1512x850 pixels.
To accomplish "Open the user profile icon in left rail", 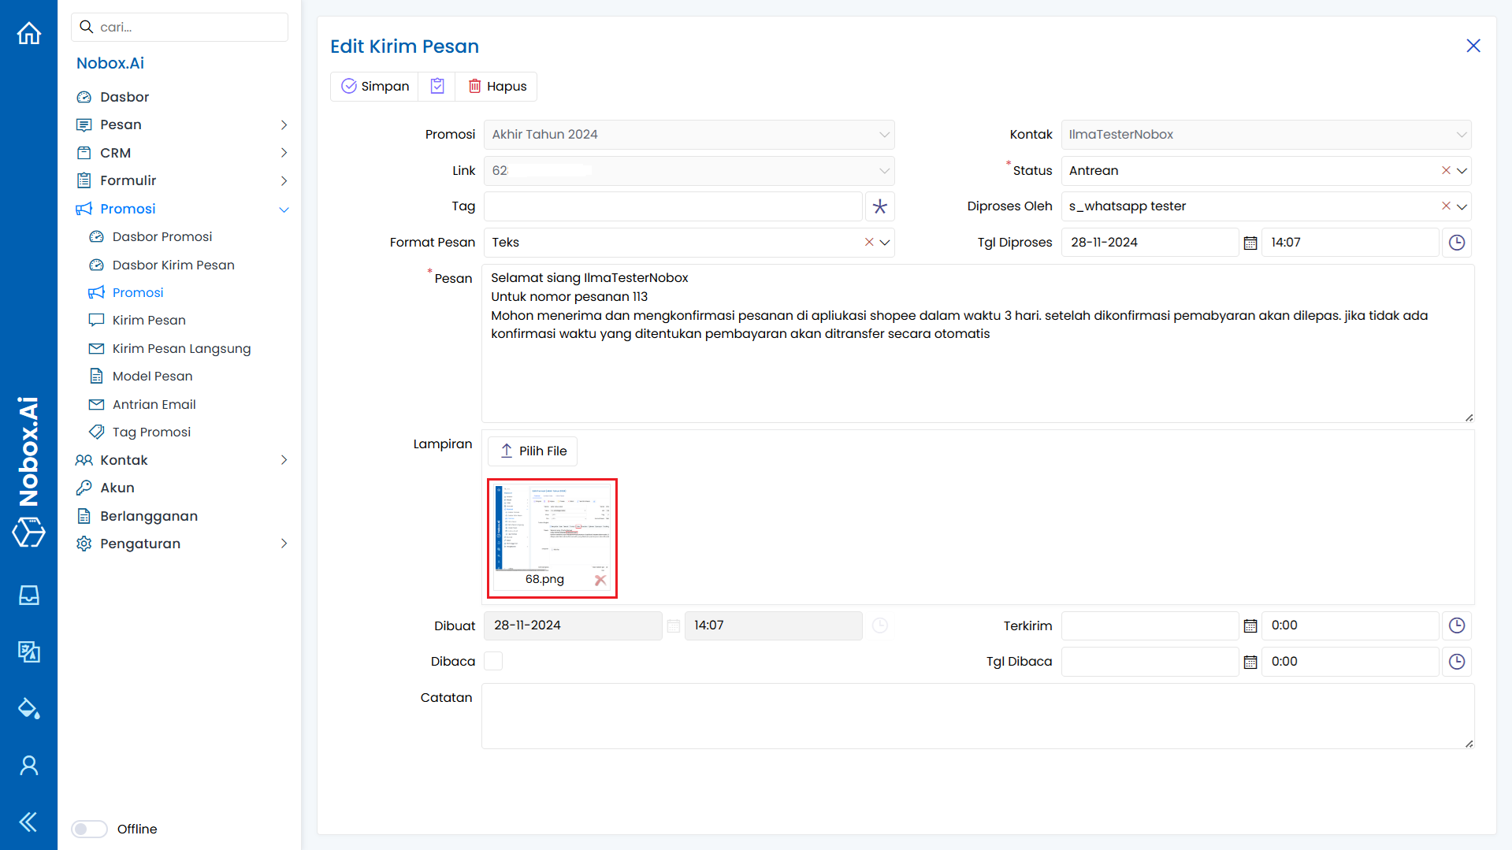I will tap(28, 765).
